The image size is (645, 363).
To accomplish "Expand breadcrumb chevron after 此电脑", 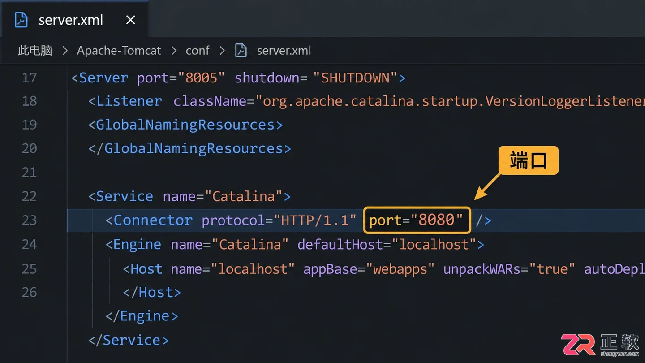I will click(x=65, y=51).
